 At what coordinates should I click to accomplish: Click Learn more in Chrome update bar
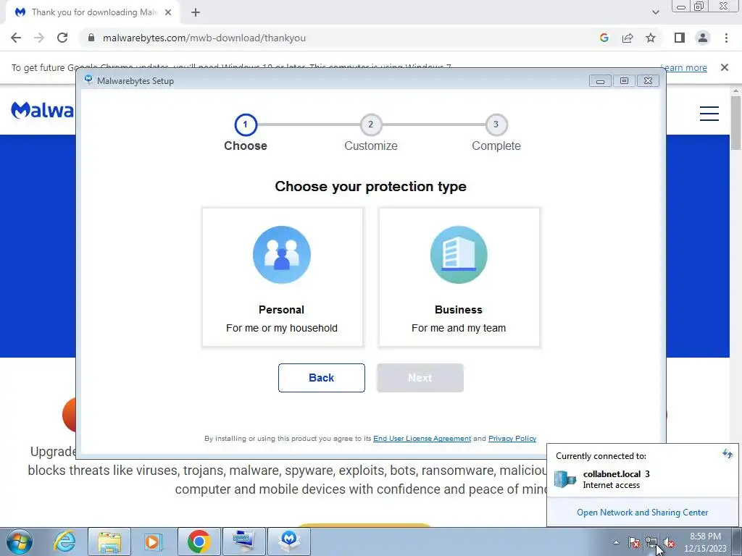(684, 67)
